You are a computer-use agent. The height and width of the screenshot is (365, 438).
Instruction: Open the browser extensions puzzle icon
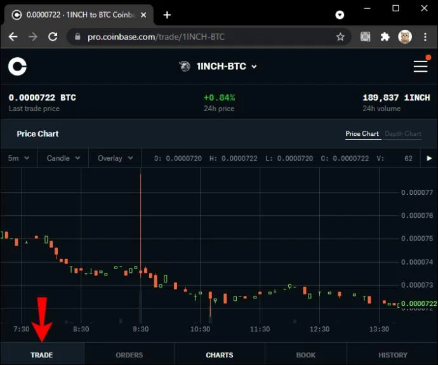coord(385,37)
